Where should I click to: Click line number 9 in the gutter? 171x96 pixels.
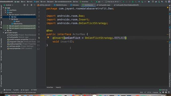pyautogui.click(x=39, y=38)
